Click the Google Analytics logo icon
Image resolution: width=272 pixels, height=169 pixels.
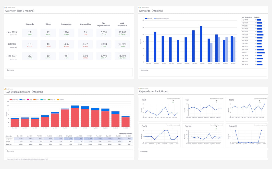click(x=5, y=89)
